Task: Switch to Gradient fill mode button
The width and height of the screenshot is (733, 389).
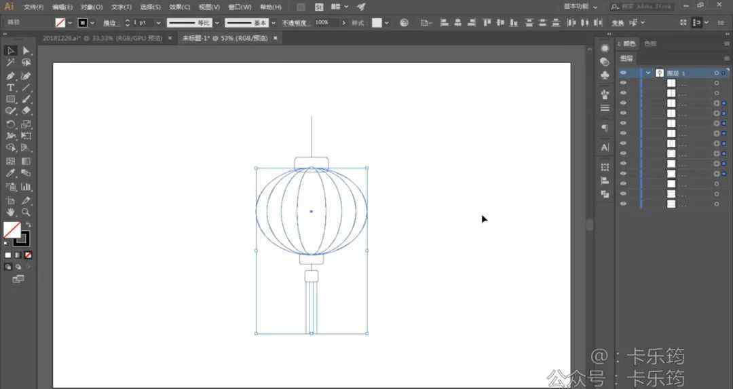Action: point(18,255)
